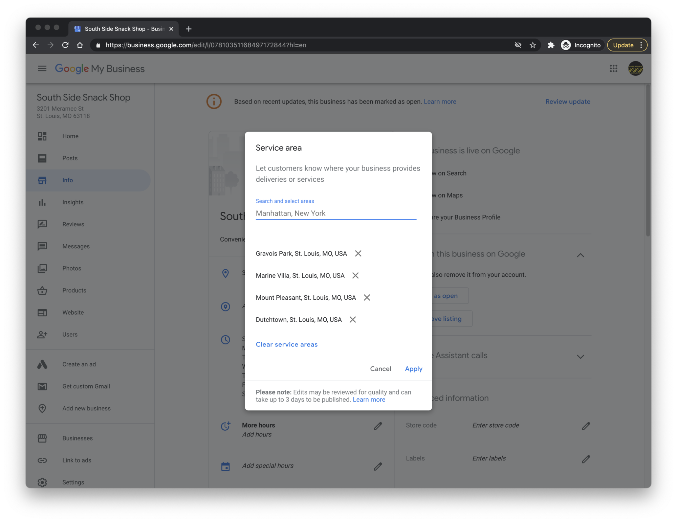Click the Add new business pin icon

(42, 408)
